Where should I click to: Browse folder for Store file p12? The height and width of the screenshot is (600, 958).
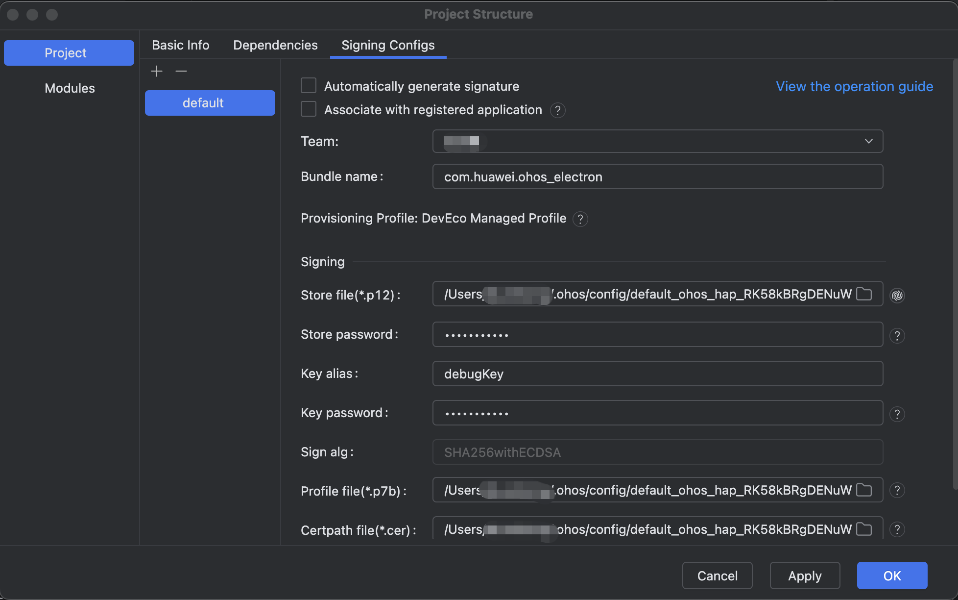tap(864, 294)
